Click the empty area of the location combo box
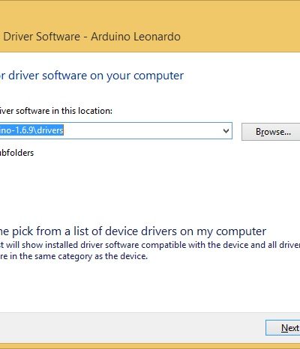The height and width of the screenshot is (349, 300). coord(142,130)
